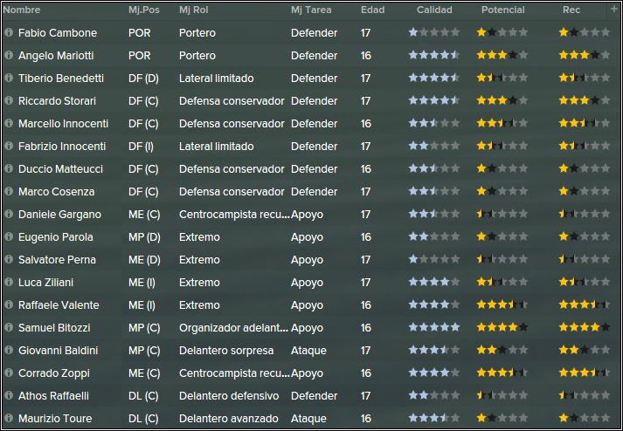The width and height of the screenshot is (623, 431).
Task: Click info icon next to Daniele Gargano
Action: click(9, 214)
